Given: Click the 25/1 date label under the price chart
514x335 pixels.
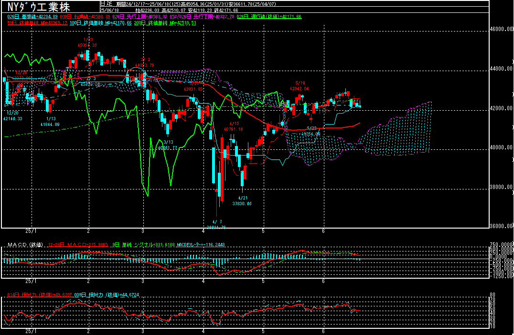Looking at the screenshot, I should (x=31, y=231).
